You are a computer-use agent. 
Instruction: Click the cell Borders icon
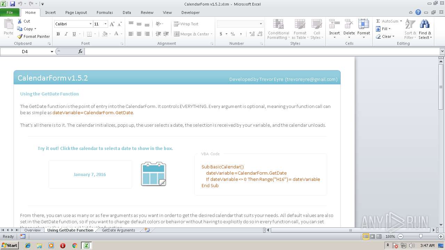pos(89,34)
